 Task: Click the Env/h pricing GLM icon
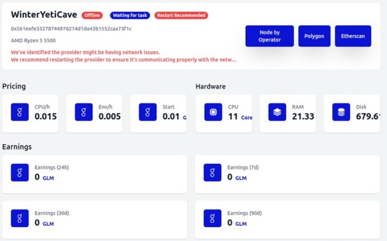coord(84,112)
